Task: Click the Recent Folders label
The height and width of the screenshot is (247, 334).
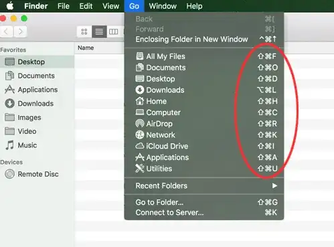Action: click(161, 185)
